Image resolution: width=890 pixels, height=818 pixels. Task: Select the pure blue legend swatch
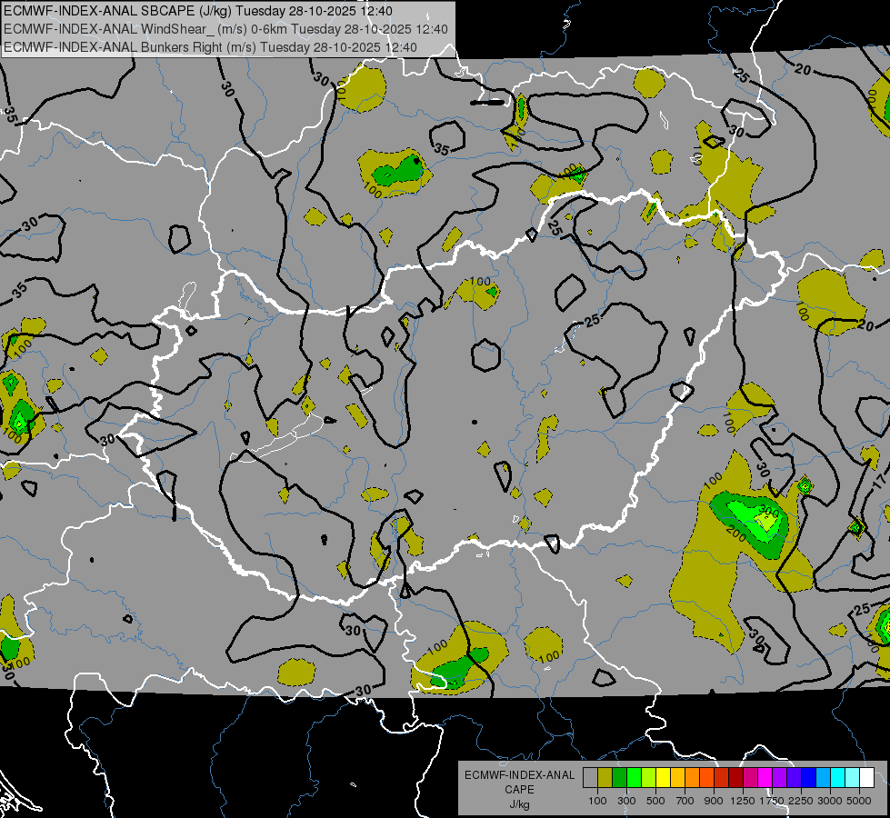[808, 778]
